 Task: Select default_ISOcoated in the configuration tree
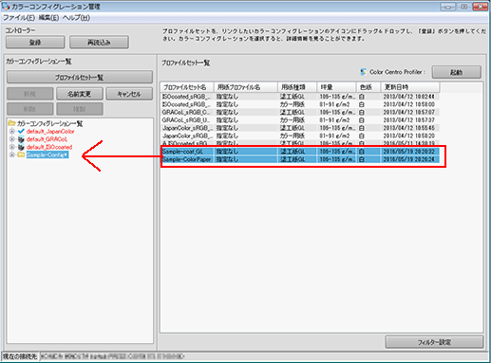pos(49,147)
